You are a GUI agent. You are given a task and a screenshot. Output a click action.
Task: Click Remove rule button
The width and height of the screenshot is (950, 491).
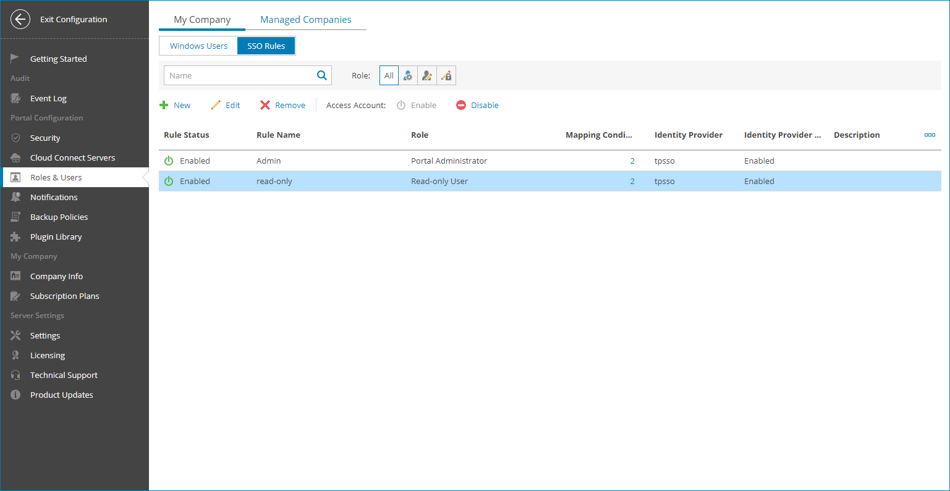point(282,105)
